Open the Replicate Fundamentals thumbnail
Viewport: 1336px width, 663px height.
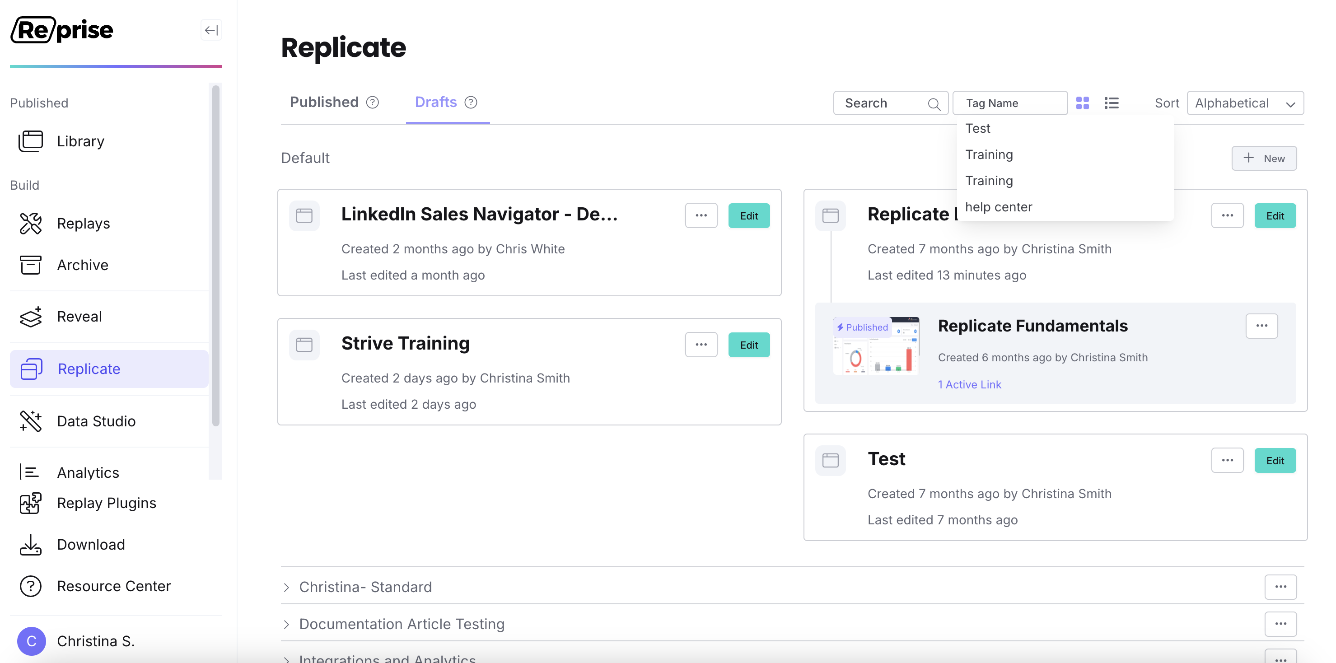click(x=876, y=346)
